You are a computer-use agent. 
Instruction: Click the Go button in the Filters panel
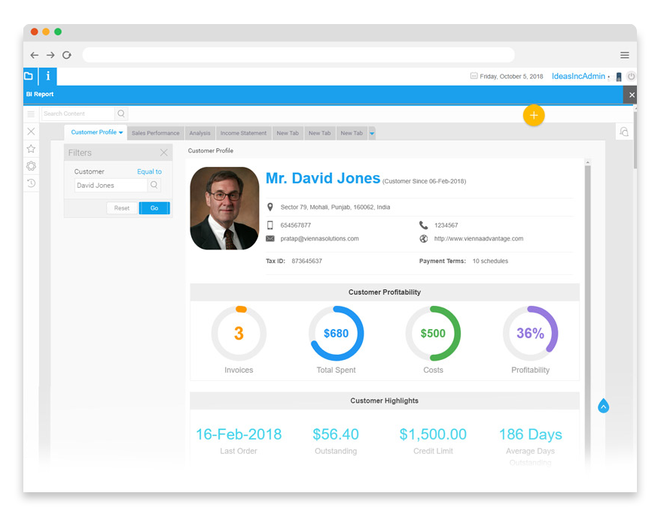154,208
